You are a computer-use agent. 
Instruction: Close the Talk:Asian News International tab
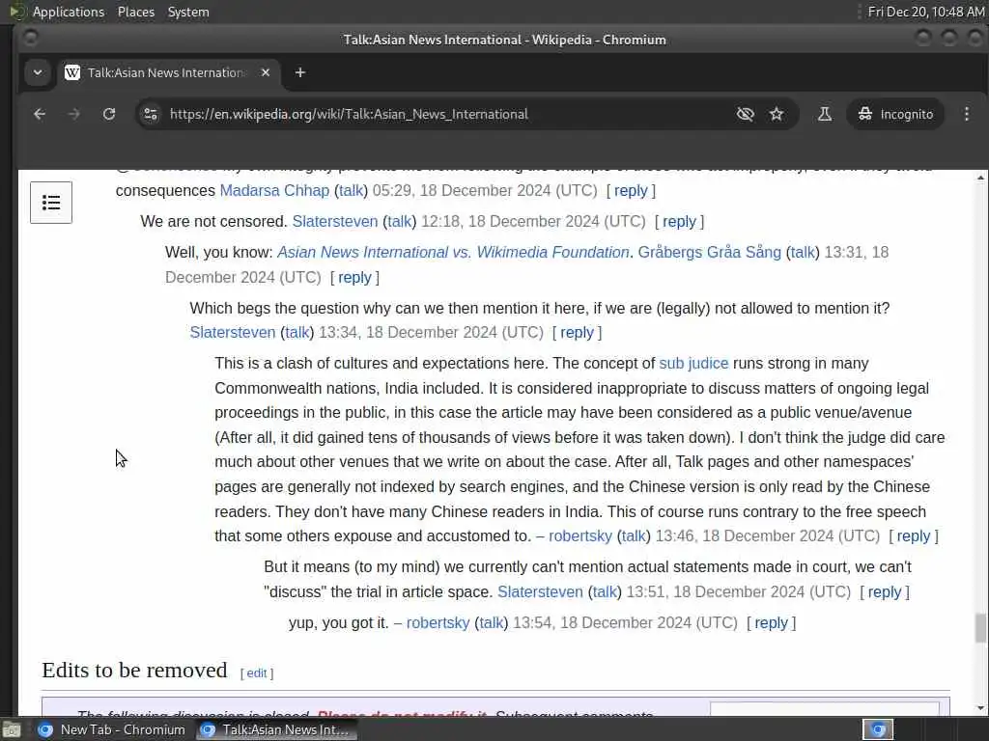[x=266, y=72]
